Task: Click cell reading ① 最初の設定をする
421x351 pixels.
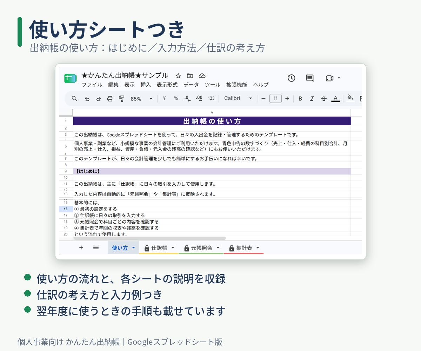Action: [x=212, y=209]
